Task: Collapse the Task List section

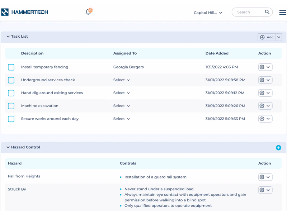Action: pos(8,37)
